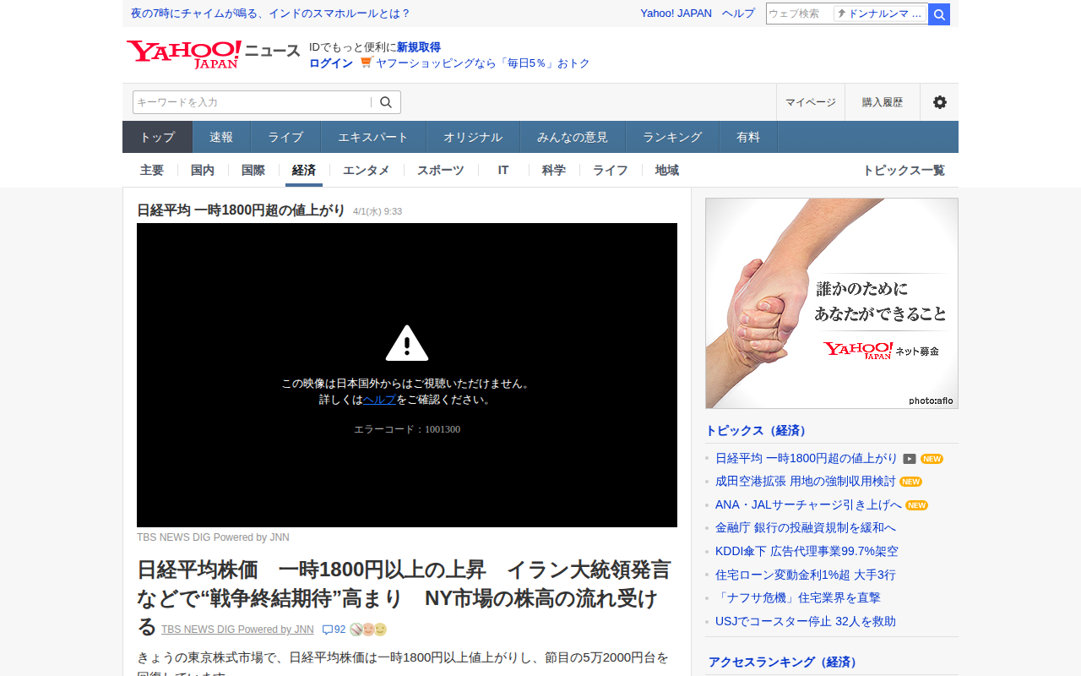Open the トップ navigation tab

coord(158,137)
